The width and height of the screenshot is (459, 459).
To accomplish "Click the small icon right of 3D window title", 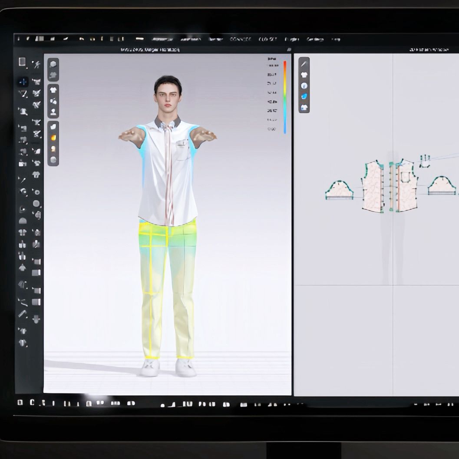I will click(289, 50).
